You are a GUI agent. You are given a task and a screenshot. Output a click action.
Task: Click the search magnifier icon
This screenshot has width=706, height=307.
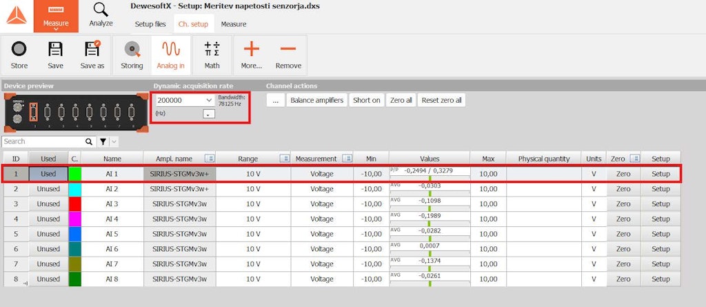(x=89, y=141)
